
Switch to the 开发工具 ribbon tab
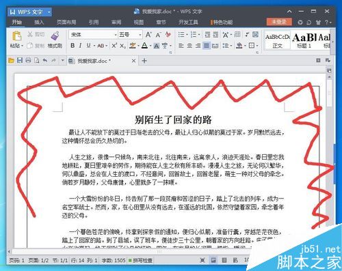(x=188, y=22)
